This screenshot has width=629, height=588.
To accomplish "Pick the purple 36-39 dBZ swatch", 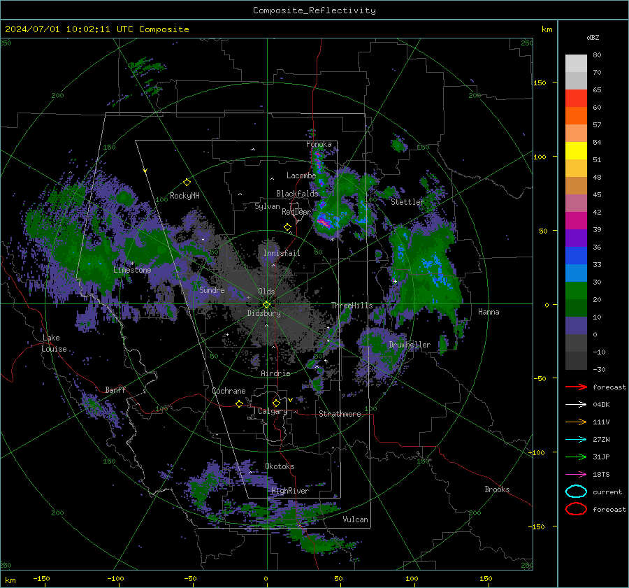I will 576,238.
